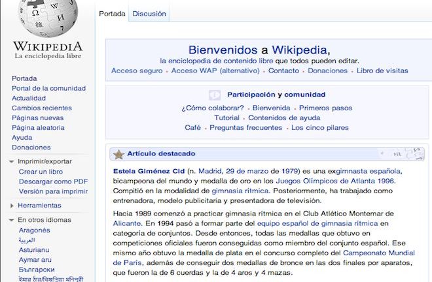Screen dimensions: 432x282
Task: Switch language to Български
Action: (37, 270)
